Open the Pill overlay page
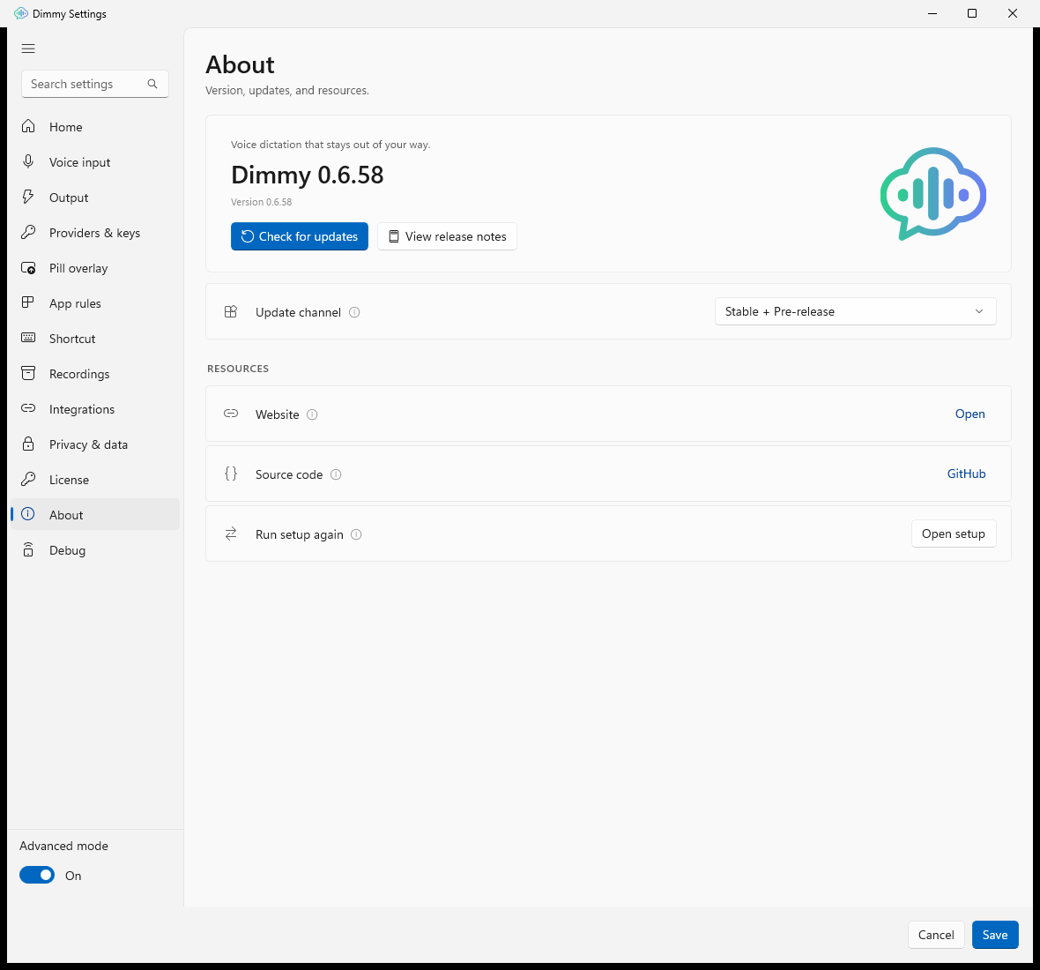Viewport: 1040px width, 970px height. coord(95,268)
